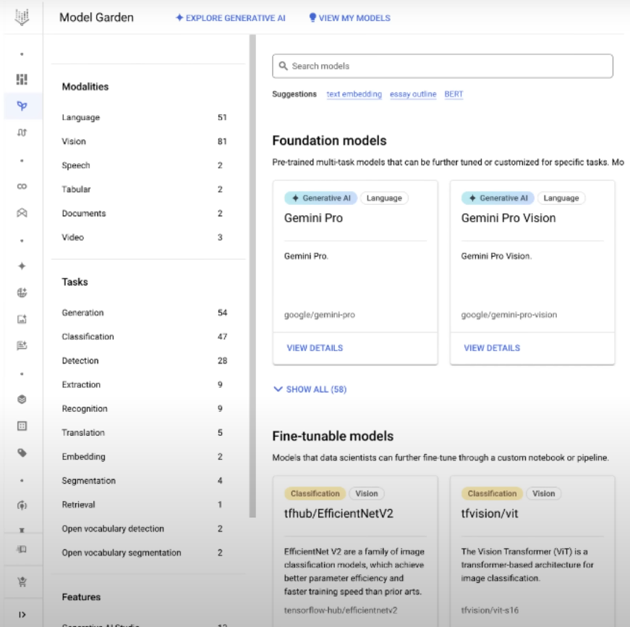This screenshot has width=630, height=627.
Task: Focus the Search models field
Action: click(x=443, y=66)
